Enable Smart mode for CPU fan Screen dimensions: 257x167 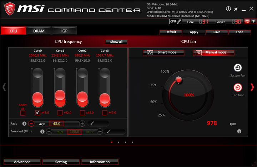click(163, 52)
